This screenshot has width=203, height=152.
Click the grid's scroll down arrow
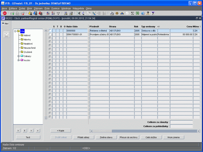pos(46,118)
